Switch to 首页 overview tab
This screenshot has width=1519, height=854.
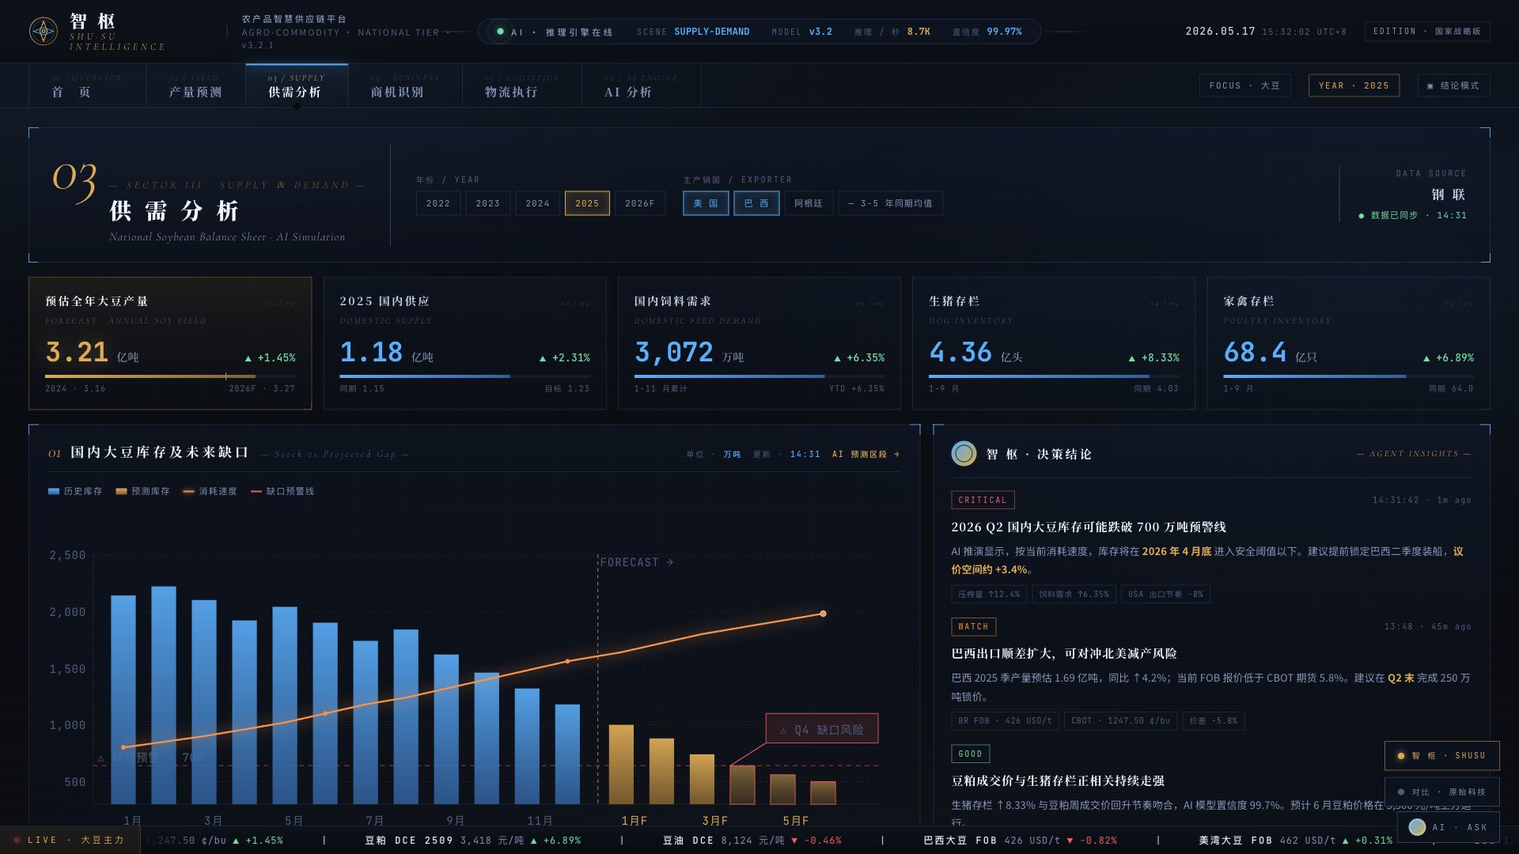87,85
